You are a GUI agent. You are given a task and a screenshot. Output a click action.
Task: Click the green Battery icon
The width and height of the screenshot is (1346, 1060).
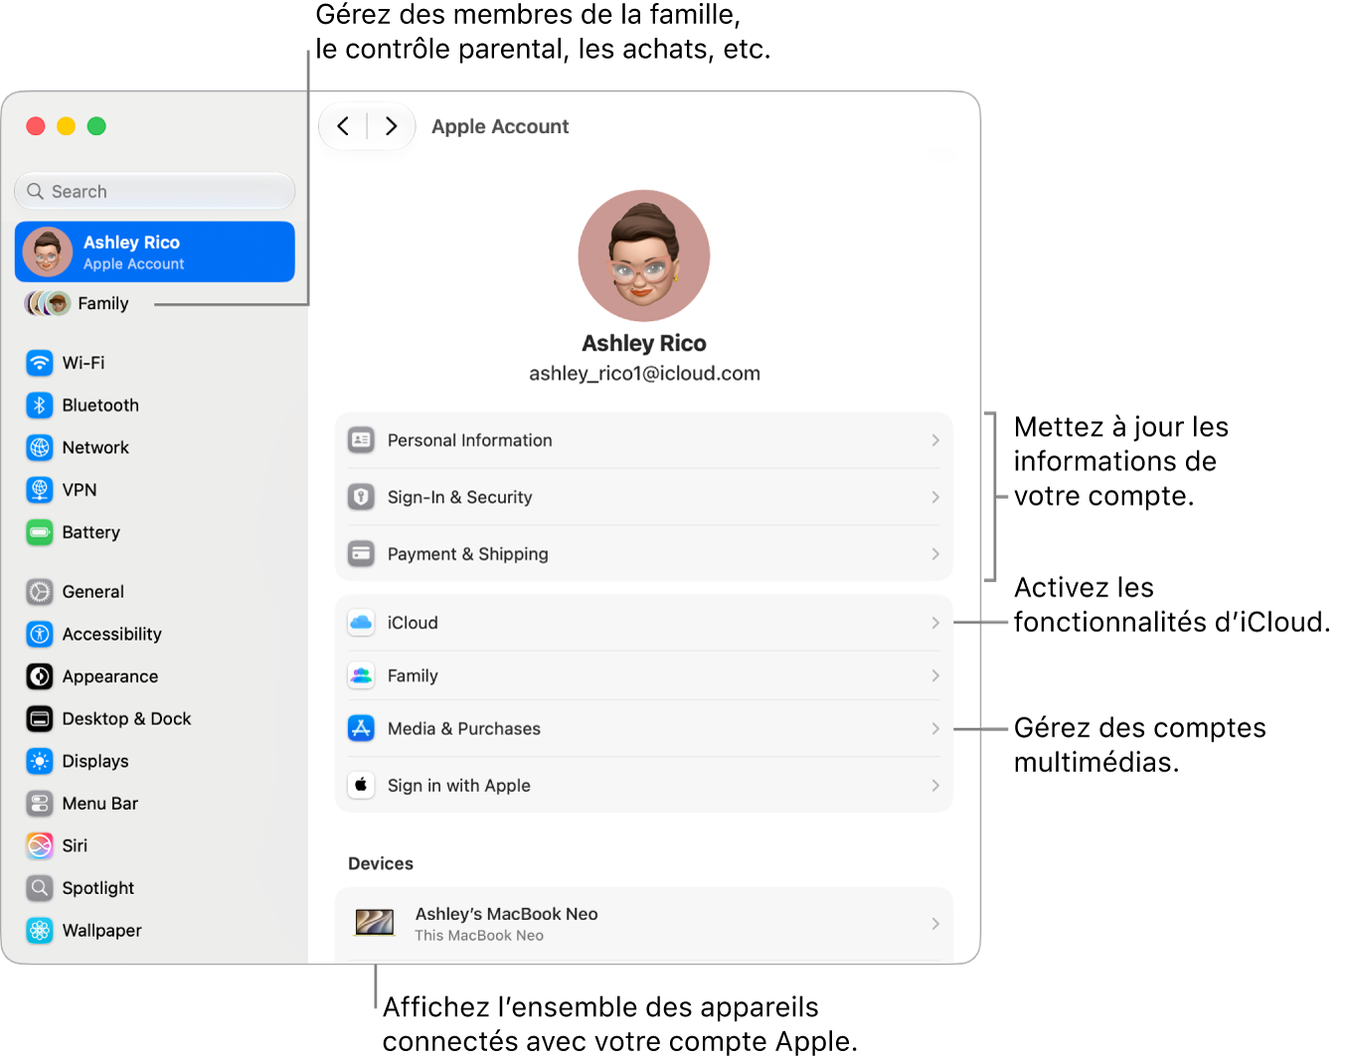pos(40,532)
